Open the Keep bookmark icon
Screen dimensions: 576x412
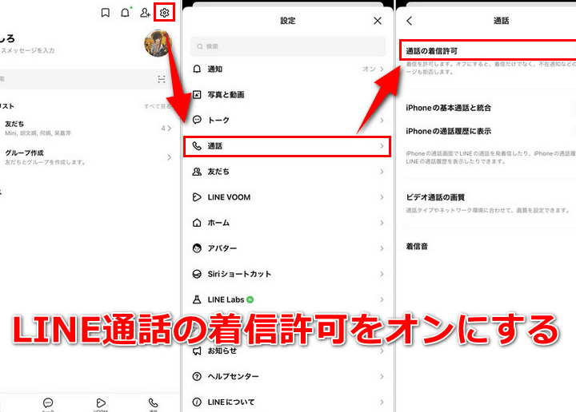pos(106,13)
